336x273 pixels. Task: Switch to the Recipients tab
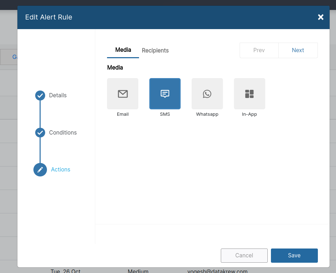[x=155, y=50]
